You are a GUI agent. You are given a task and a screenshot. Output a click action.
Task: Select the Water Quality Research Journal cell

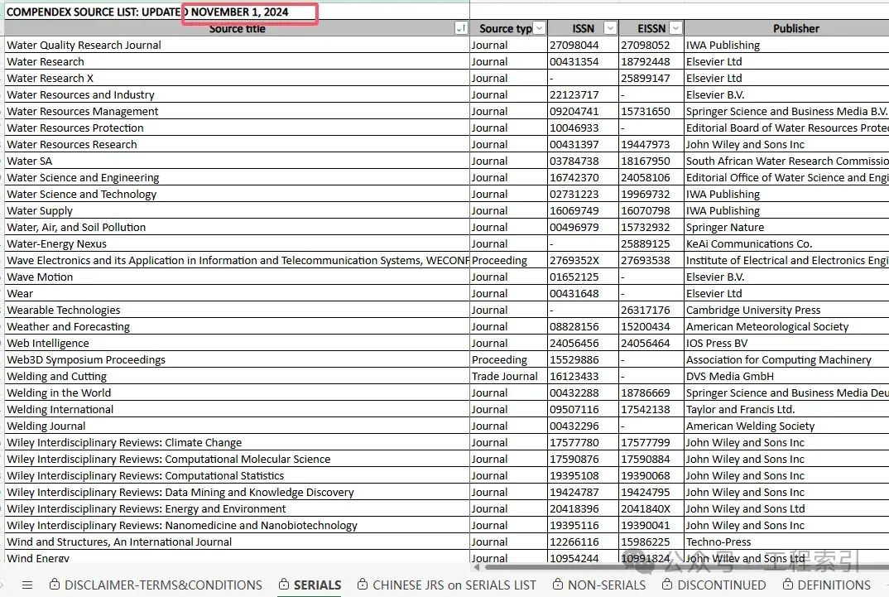pyautogui.click(x=237, y=46)
